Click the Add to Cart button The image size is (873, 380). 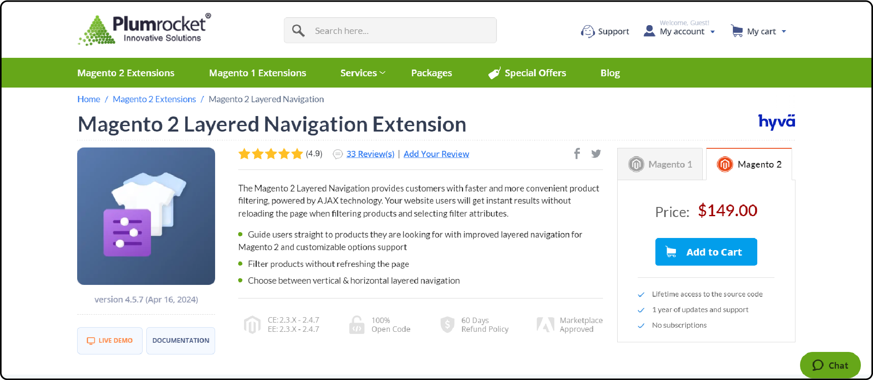tap(706, 252)
